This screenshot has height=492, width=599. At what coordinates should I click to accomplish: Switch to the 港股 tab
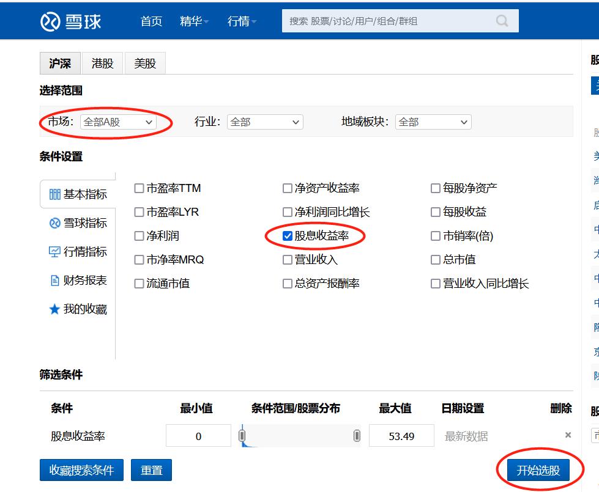pos(102,63)
